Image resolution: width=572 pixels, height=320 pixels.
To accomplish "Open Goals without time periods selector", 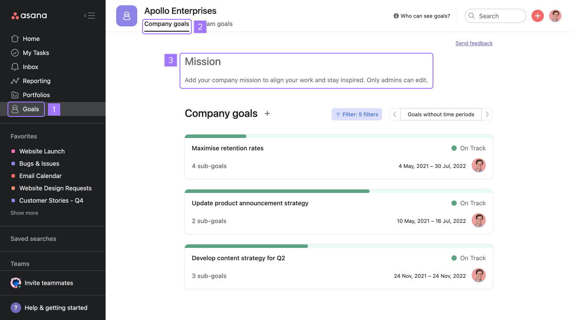I will (x=441, y=114).
